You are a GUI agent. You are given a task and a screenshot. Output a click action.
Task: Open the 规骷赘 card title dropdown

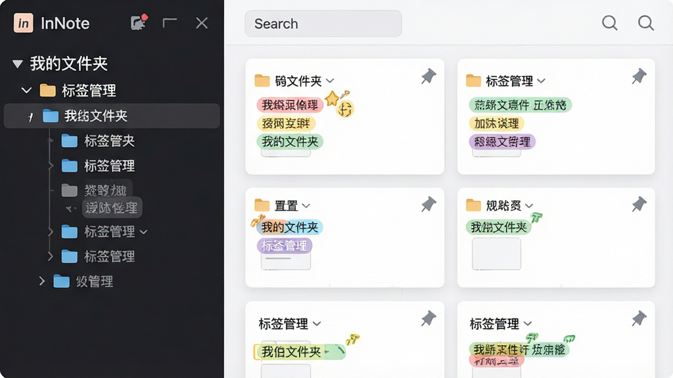pos(529,205)
